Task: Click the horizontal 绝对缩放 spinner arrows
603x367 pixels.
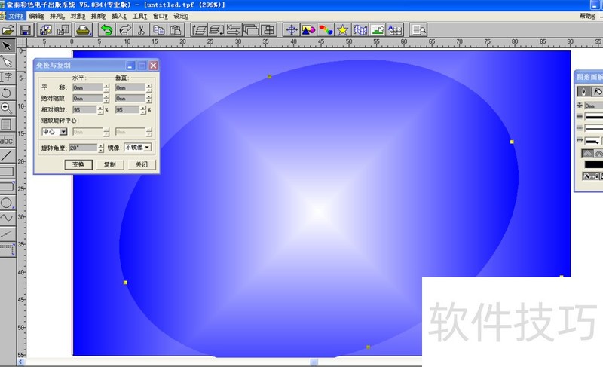Action: pyautogui.click(x=106, y=99)
